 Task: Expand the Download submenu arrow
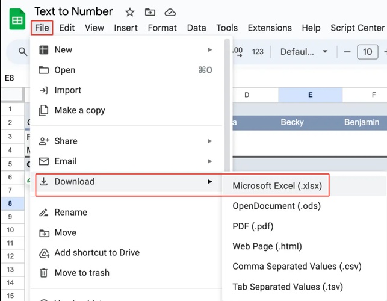point(210,181)
